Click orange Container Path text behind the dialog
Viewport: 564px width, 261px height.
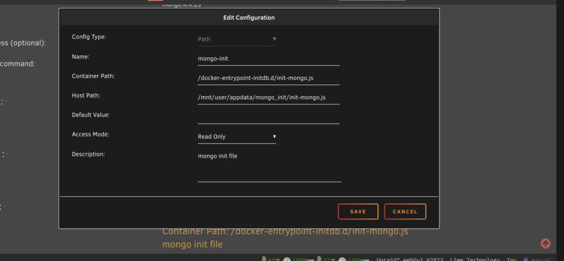285,232
